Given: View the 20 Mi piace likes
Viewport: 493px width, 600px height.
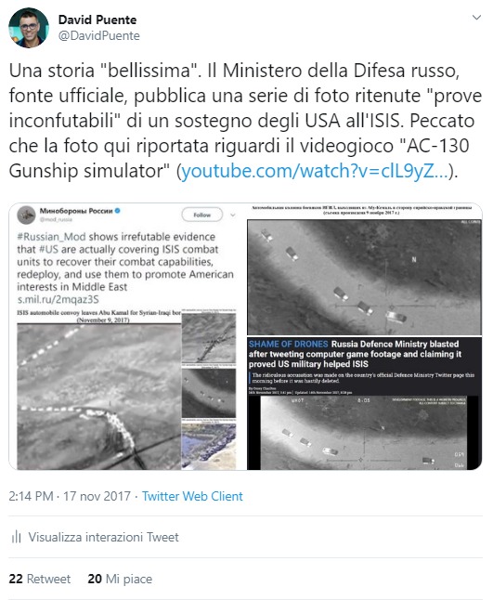Looking at the screenshot, I should [120, 579].
